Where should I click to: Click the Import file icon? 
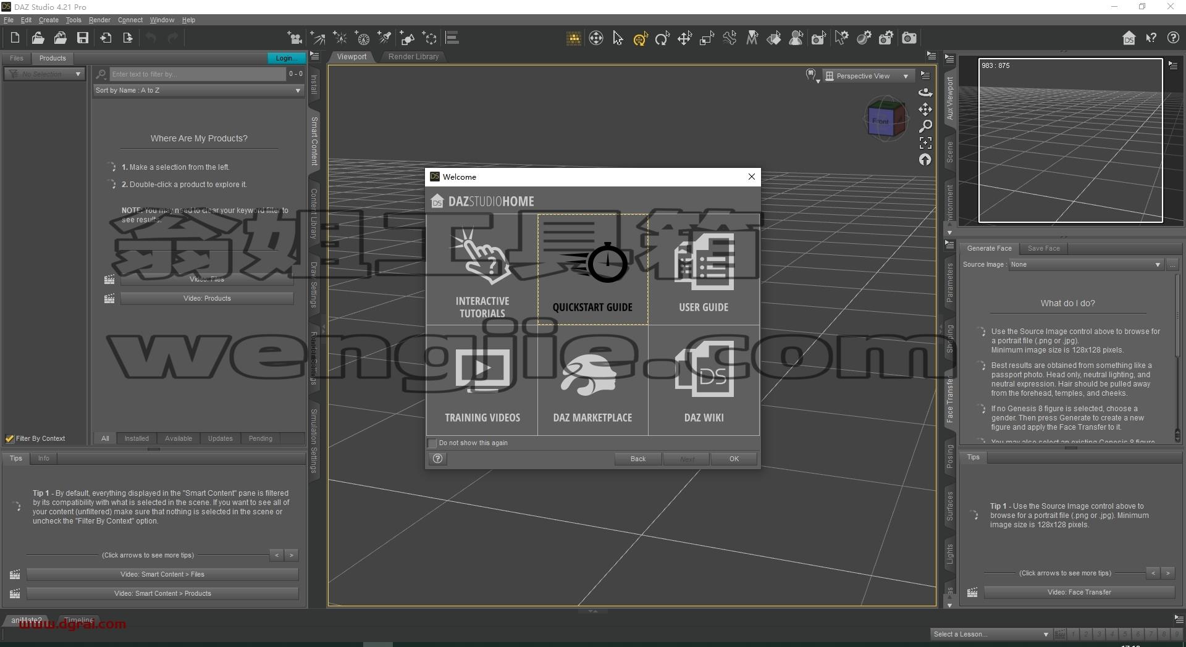point(106,38)
